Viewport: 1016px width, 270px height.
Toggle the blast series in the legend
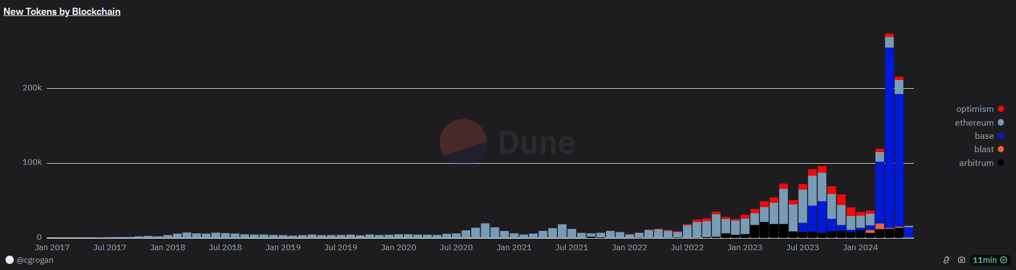pyautogui.click(x=989, y=149)
